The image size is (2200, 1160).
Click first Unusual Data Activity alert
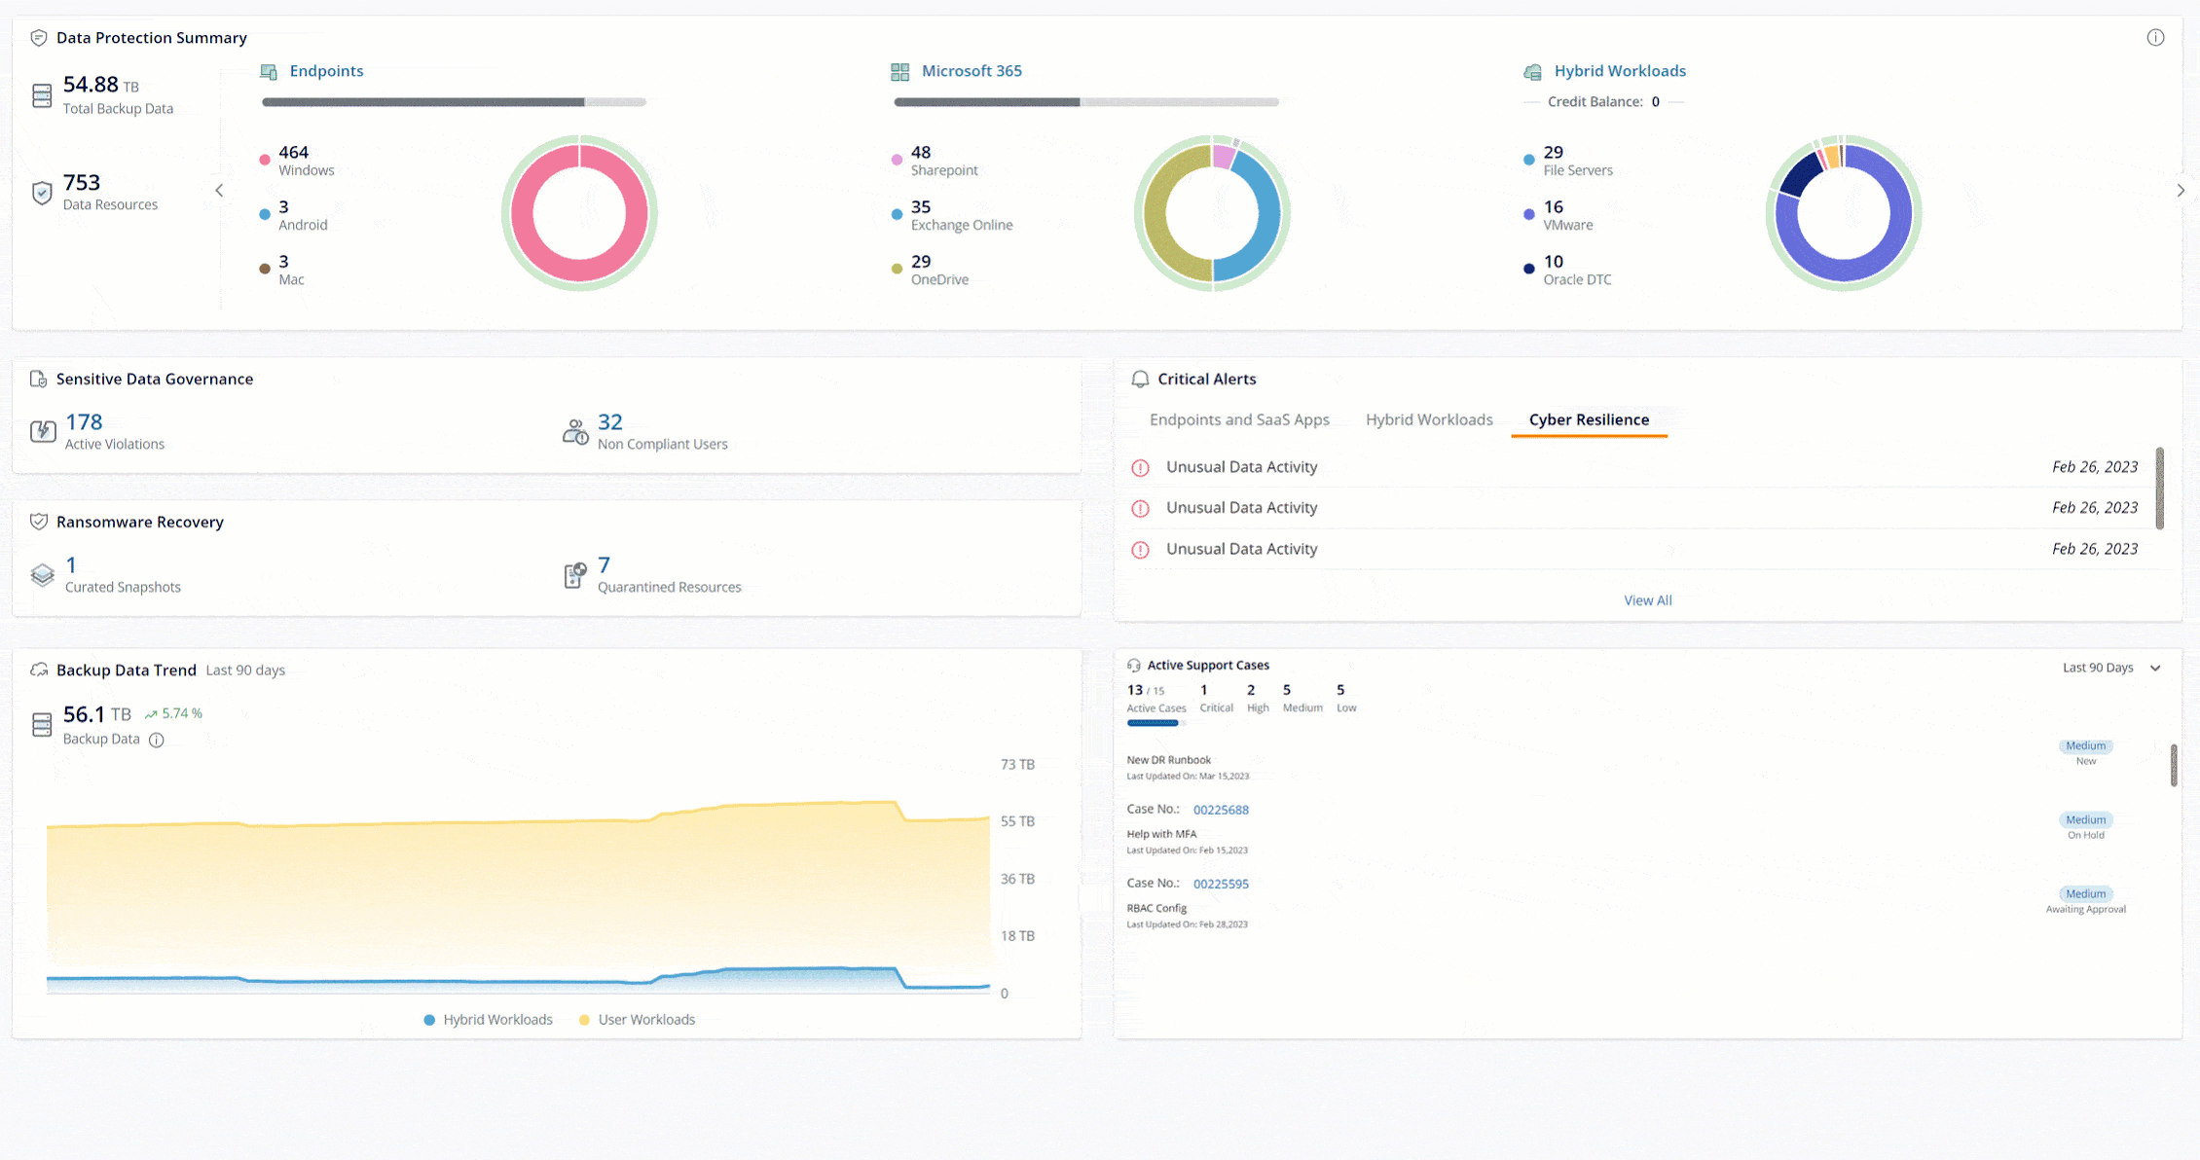[1241, 467]
